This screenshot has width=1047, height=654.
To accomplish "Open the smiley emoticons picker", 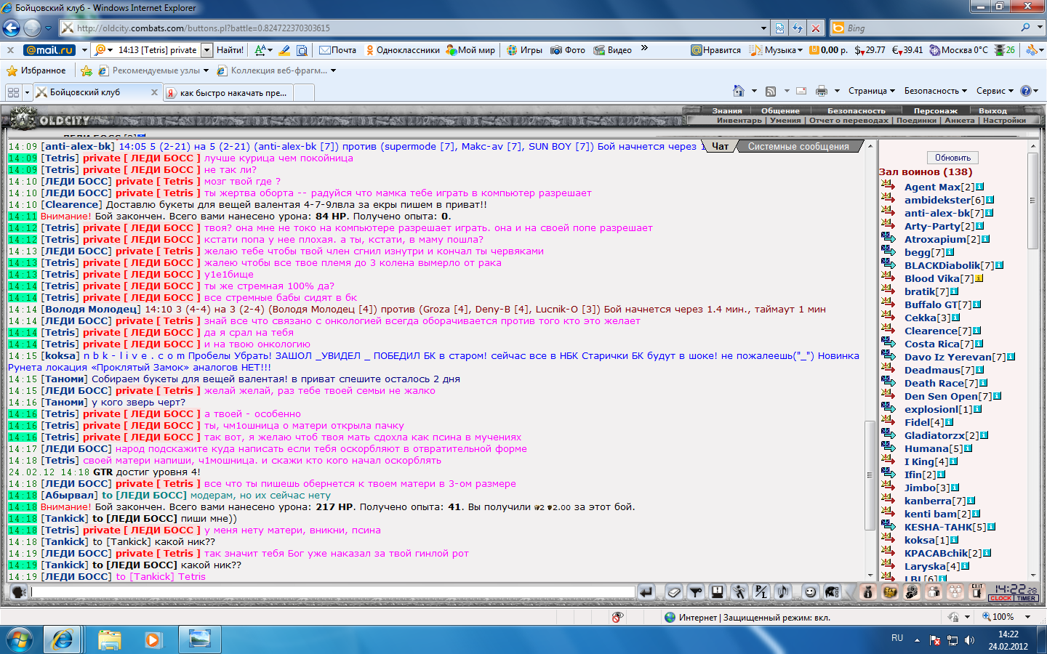I will coord(810,592).
